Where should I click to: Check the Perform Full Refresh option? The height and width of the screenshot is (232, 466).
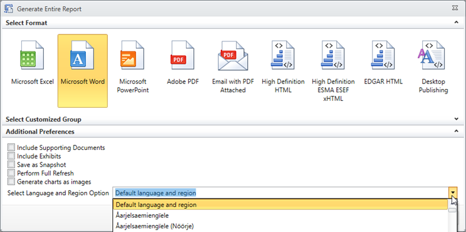(x=11, y=173)
